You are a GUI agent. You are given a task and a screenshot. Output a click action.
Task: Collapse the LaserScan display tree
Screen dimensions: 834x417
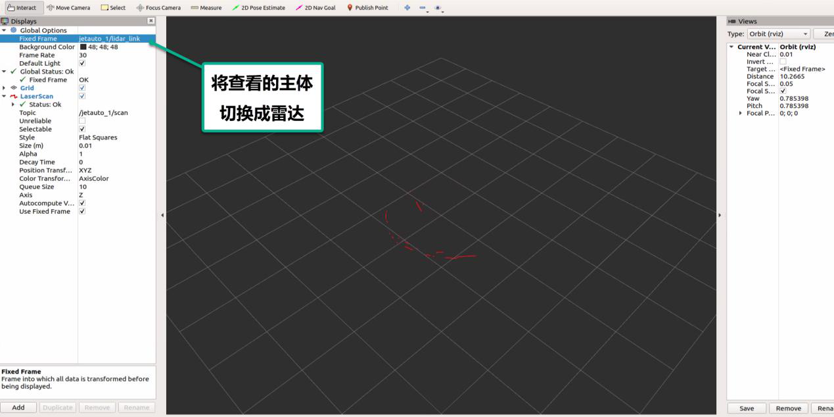(x=5, y=96)
